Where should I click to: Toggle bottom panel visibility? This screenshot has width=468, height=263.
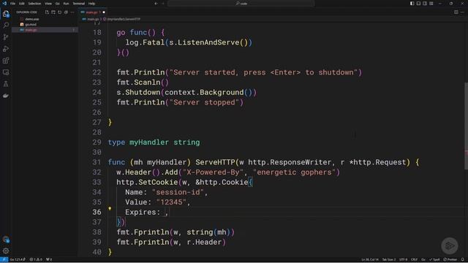(418, 4)
